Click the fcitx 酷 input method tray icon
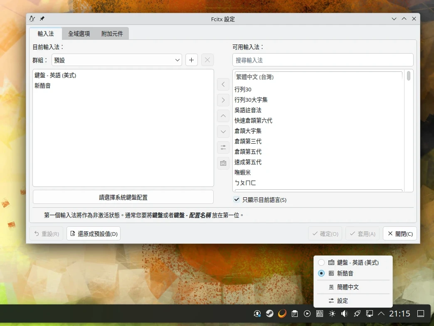This screenshot has width=434, height=326. click(x=320, y=314)
